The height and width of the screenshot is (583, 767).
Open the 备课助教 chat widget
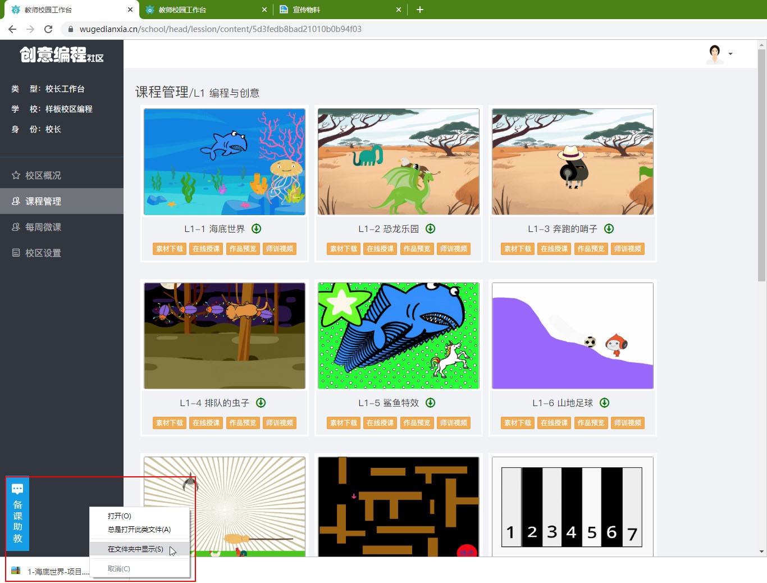pos(17,514)
